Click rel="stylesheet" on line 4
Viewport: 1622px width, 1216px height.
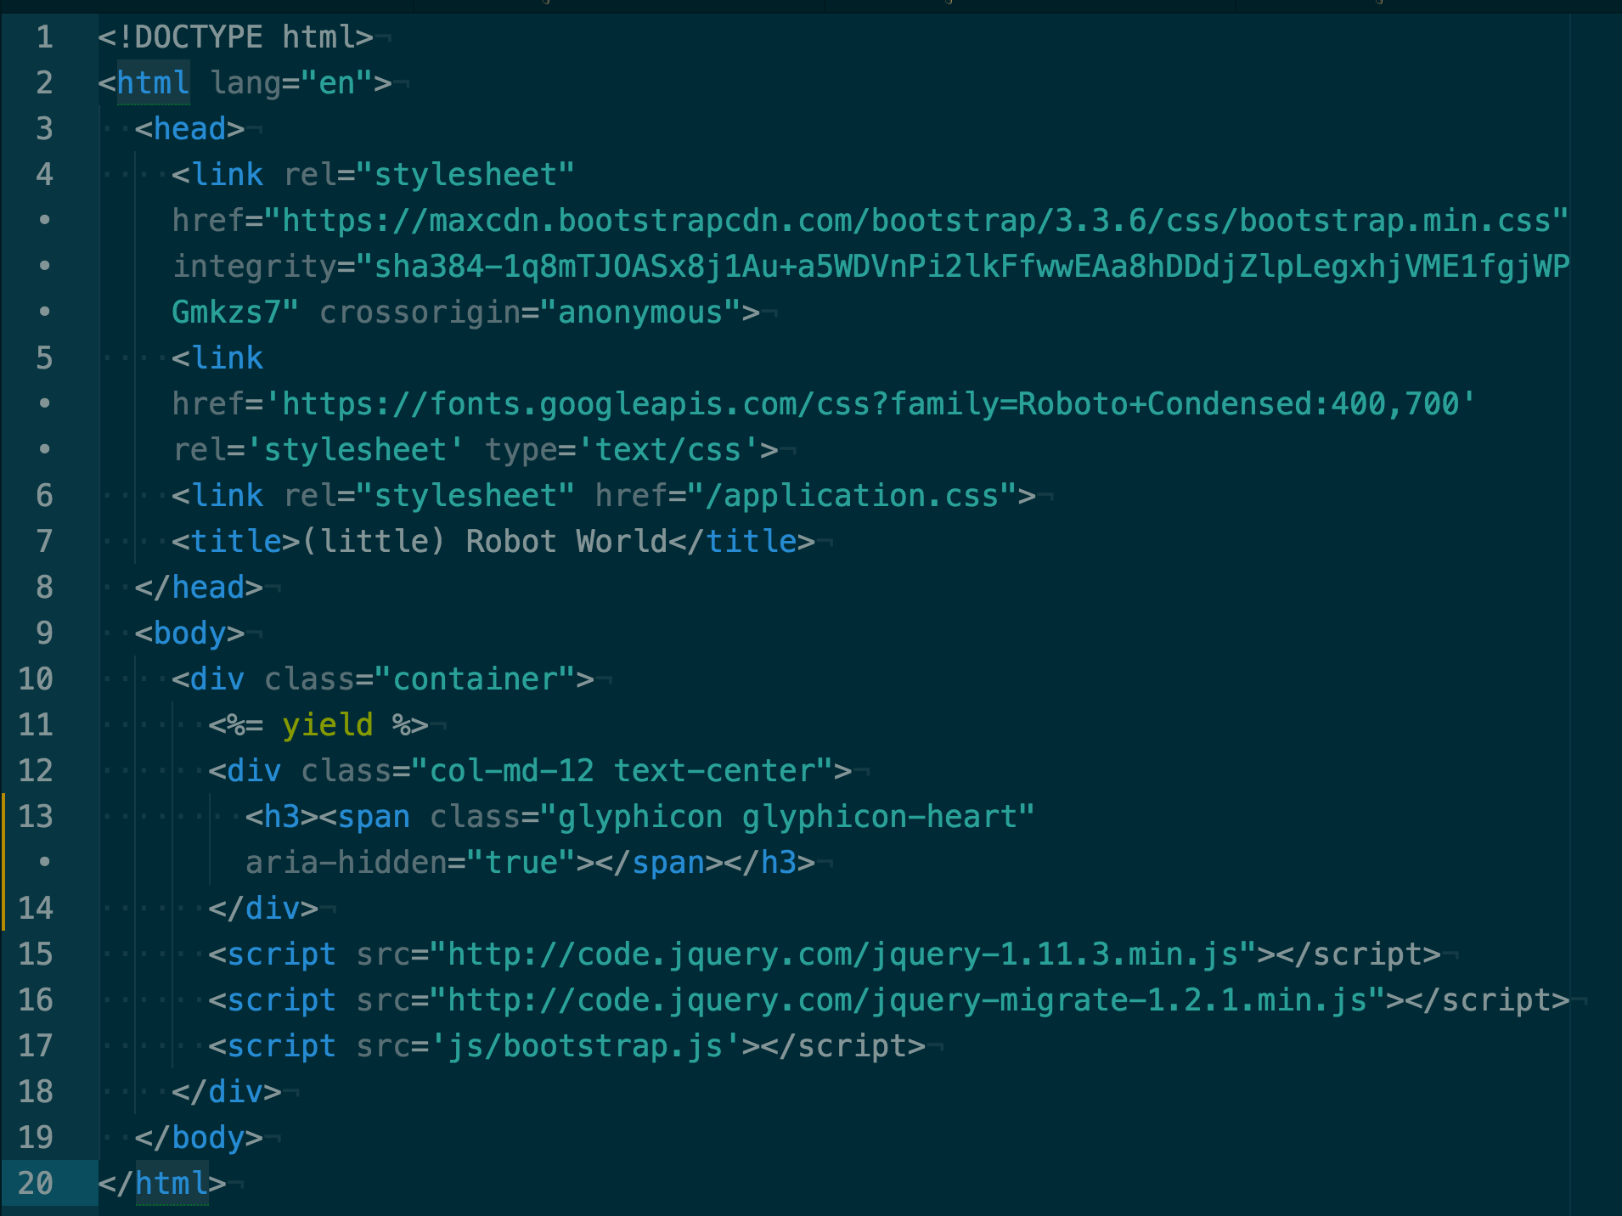coord(429,175)
